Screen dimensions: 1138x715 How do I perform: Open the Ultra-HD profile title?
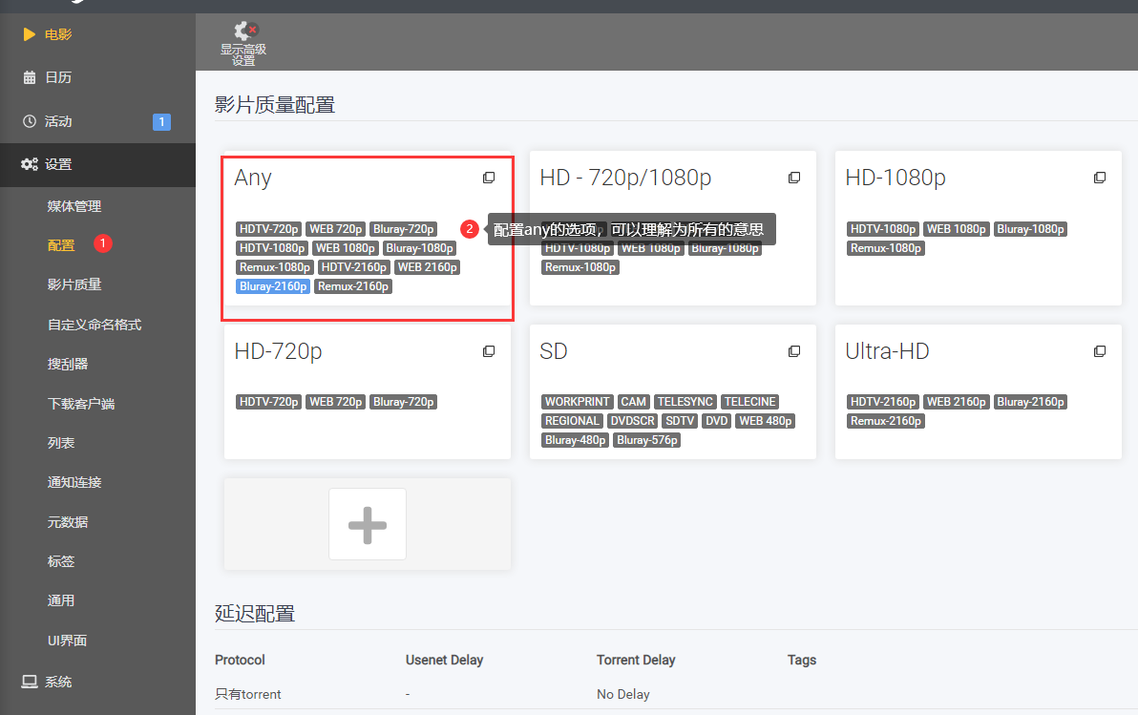pos(887,351)
